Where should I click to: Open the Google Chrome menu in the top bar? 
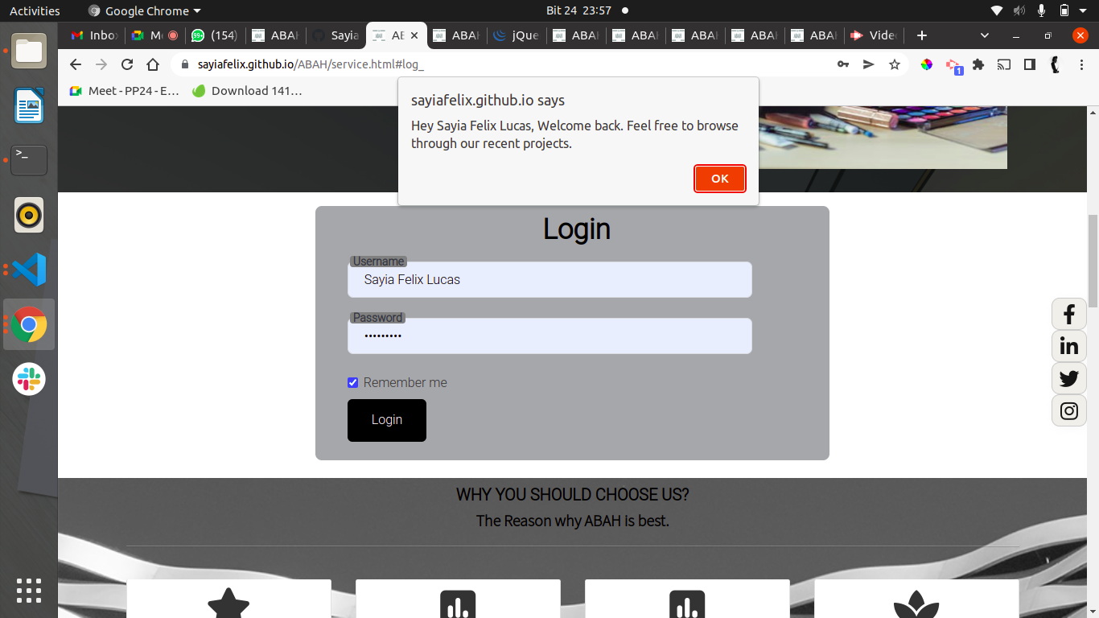click(x=143, y=10)
